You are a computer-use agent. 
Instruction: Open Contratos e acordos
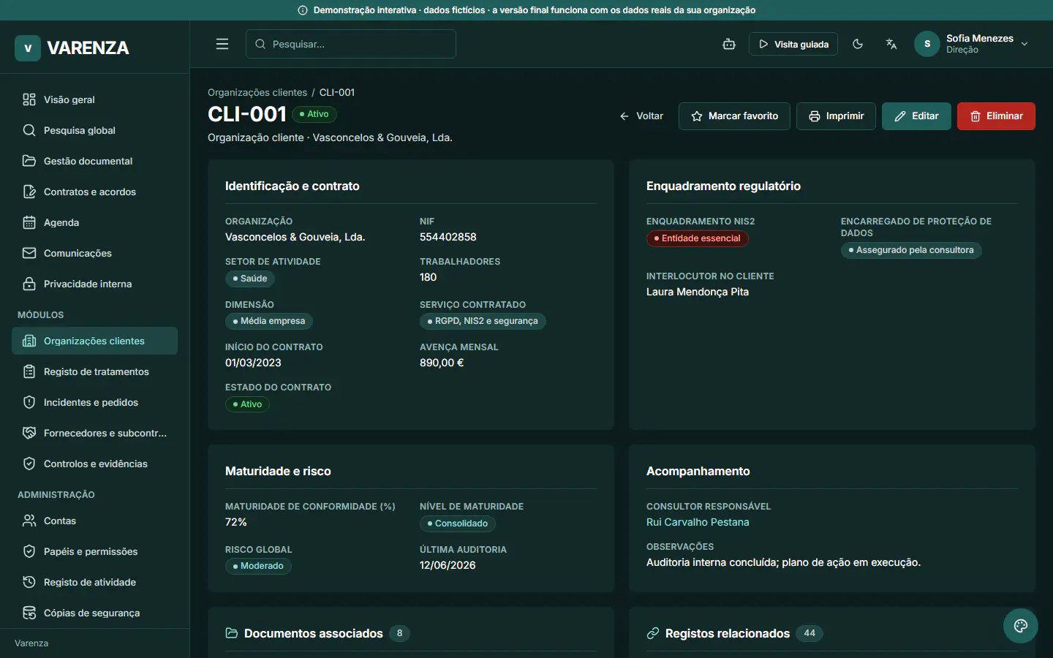point(95,192)
